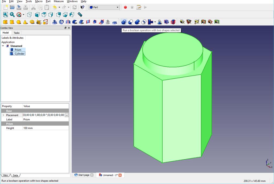This screenshot has height=184, width=274.
Task: Open Join tools dropdown arrow
Action: (155, 22)
